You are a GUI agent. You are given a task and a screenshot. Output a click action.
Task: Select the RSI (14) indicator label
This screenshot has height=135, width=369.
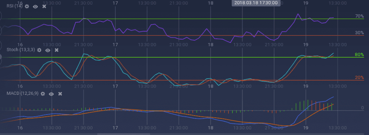[14, 6]
